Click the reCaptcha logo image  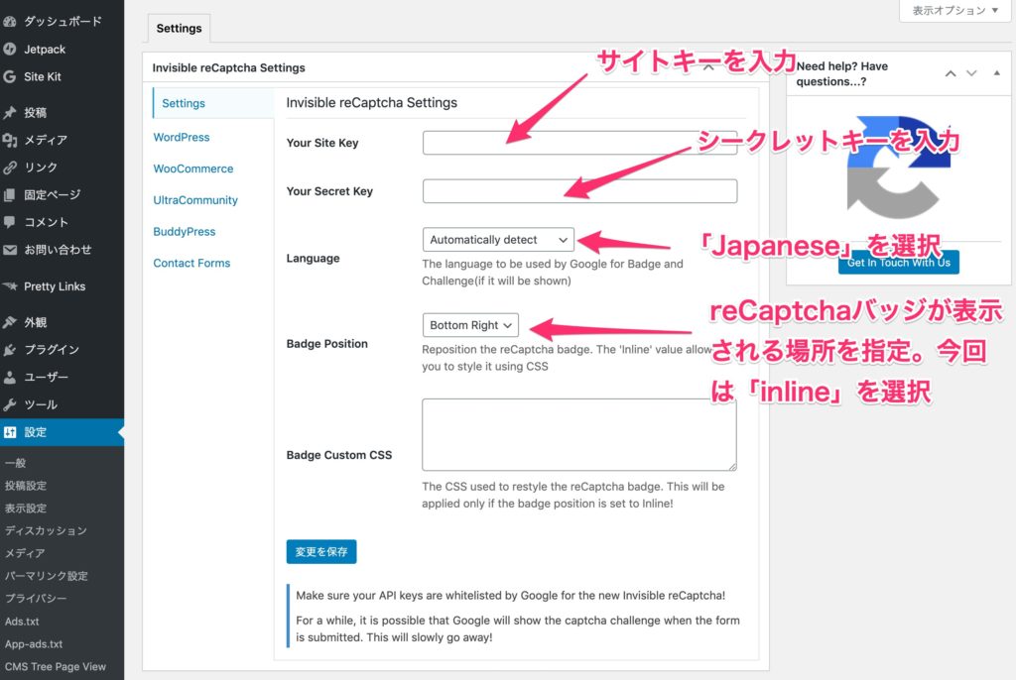[899, 168]
